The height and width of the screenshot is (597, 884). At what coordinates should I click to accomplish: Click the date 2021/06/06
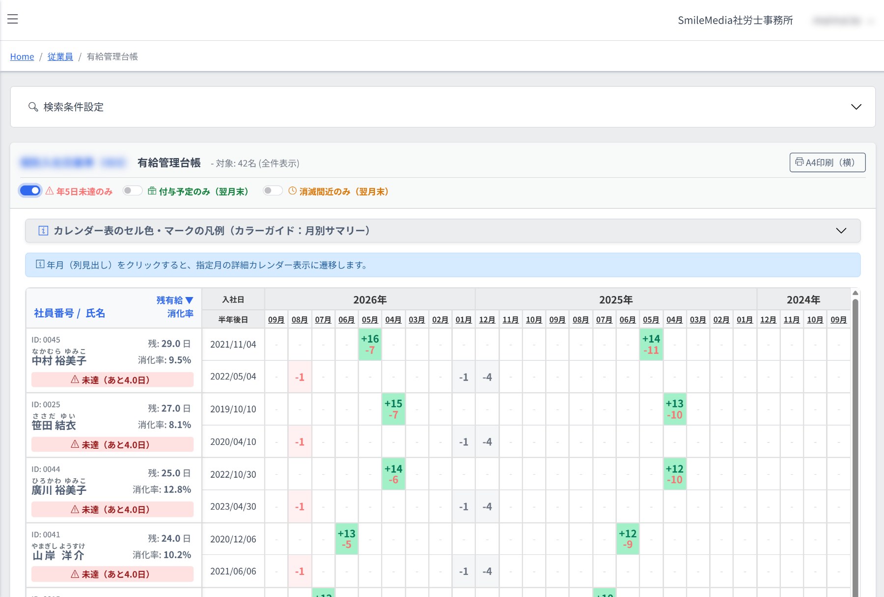click(233, 571)
